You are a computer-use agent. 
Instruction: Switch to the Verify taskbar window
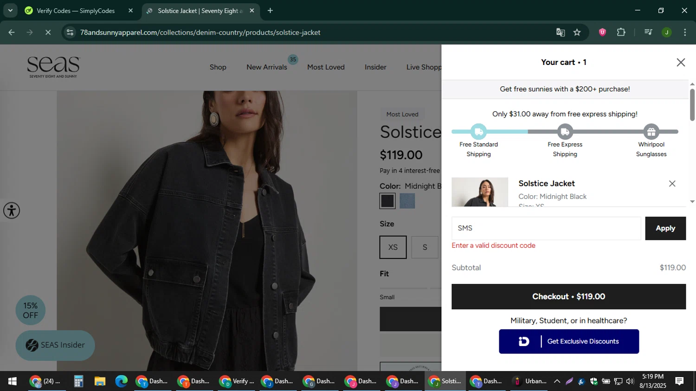pos(237,381)
